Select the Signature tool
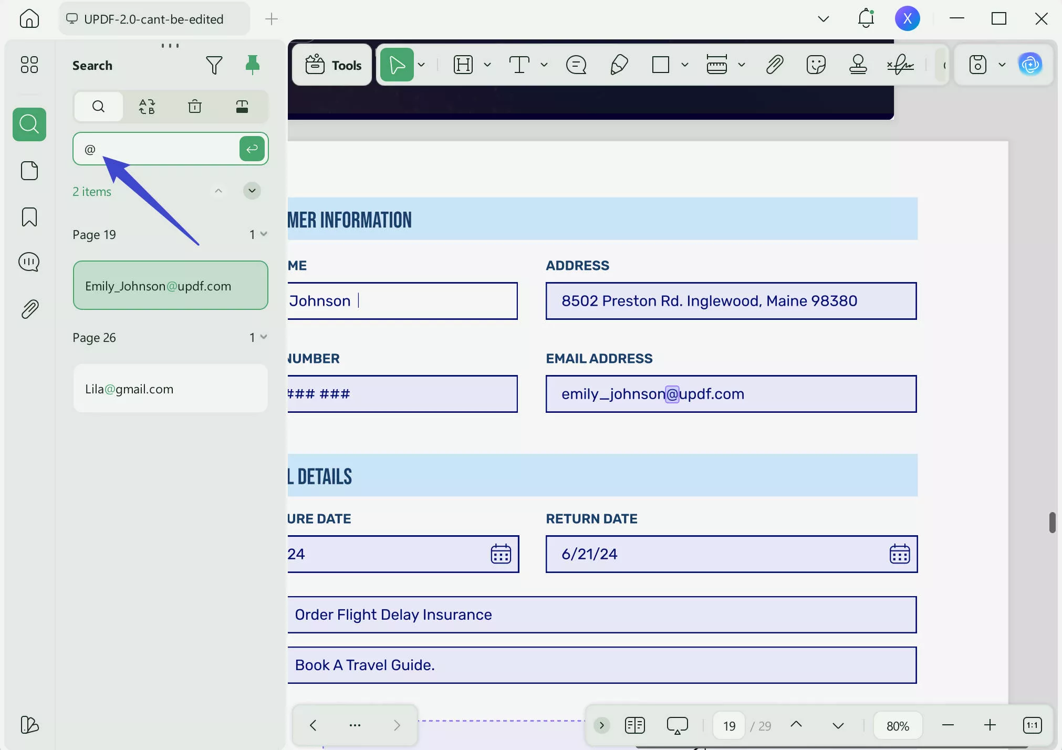The height and width of the screenshot is (750, 1062). point(901,64)
